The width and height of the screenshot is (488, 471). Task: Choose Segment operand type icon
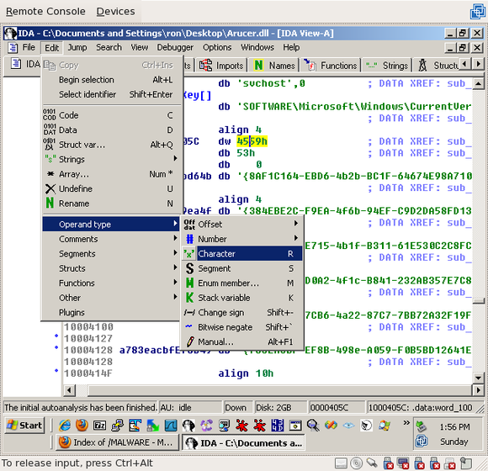[x=189, y=268]
